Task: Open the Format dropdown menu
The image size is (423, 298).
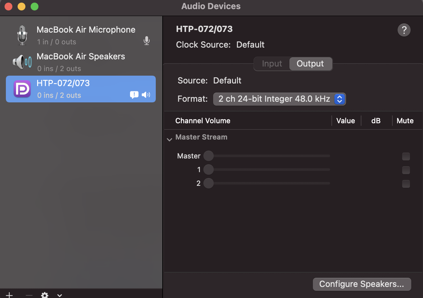Action: pyautogui.click(x=279, y=99)
